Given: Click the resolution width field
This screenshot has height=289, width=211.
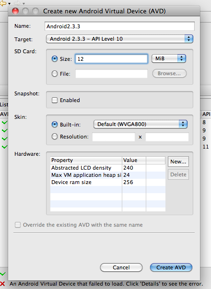Looking at the screenshot, I should click(114, 137).
